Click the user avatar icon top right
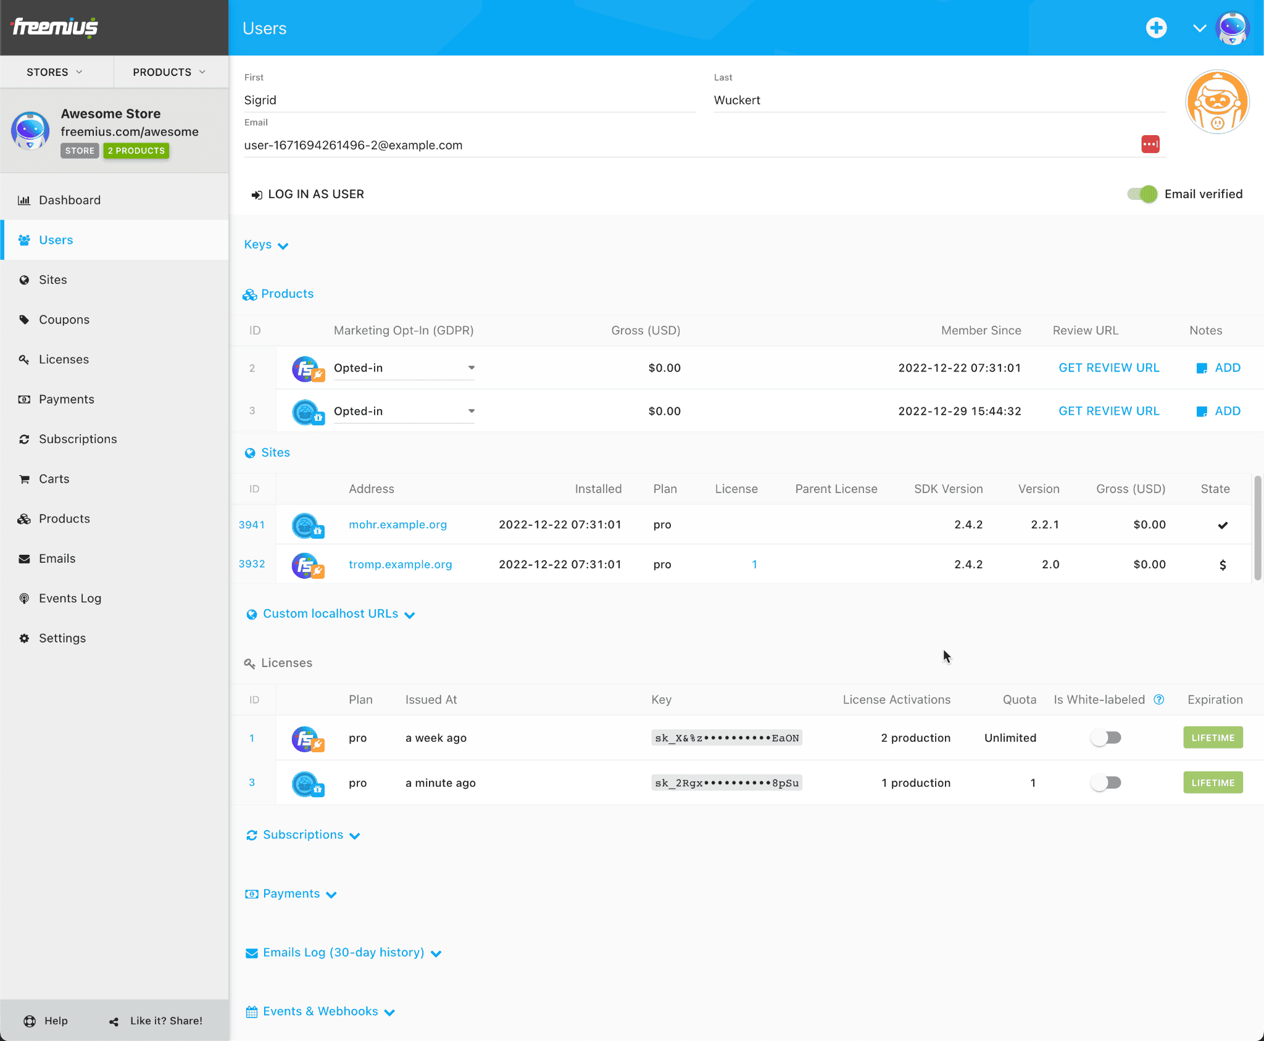1264x1041 pixels. [1237, 27]
